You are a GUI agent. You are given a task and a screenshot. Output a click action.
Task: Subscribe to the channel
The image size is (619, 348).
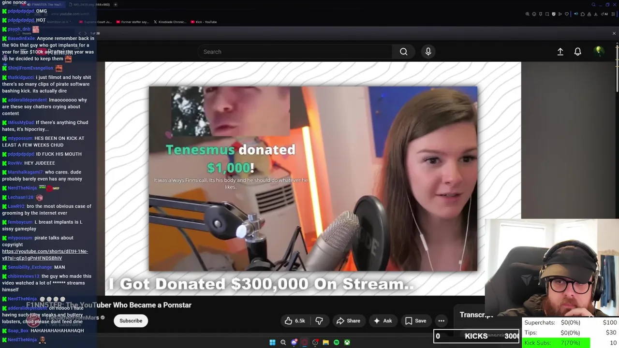point(131,321)
